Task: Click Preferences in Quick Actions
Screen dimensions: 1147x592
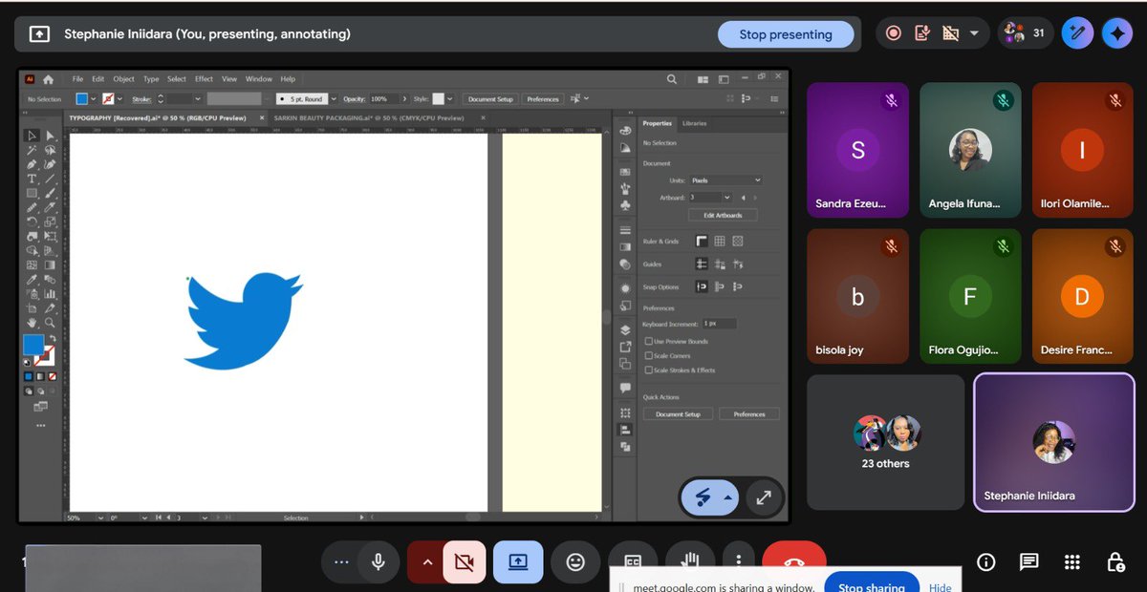Action: [749, 414]
